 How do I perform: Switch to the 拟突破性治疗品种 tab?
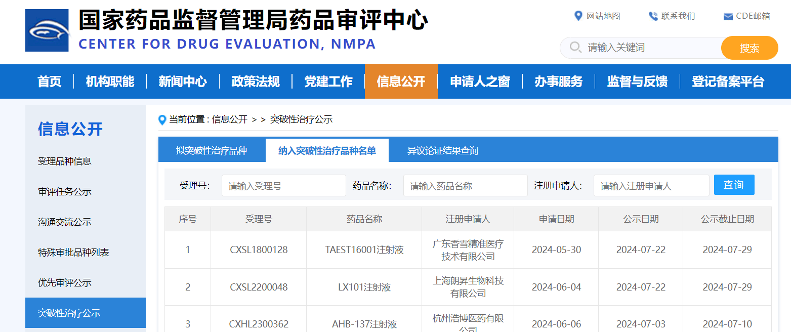click(212, 150)
